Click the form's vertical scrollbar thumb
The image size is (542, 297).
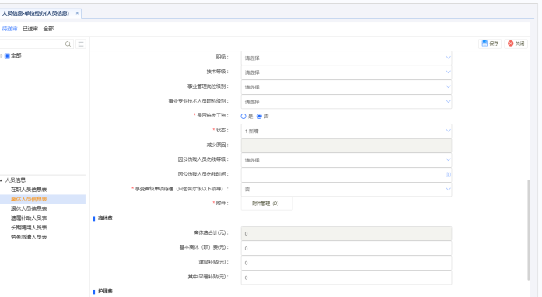point(528,230)
